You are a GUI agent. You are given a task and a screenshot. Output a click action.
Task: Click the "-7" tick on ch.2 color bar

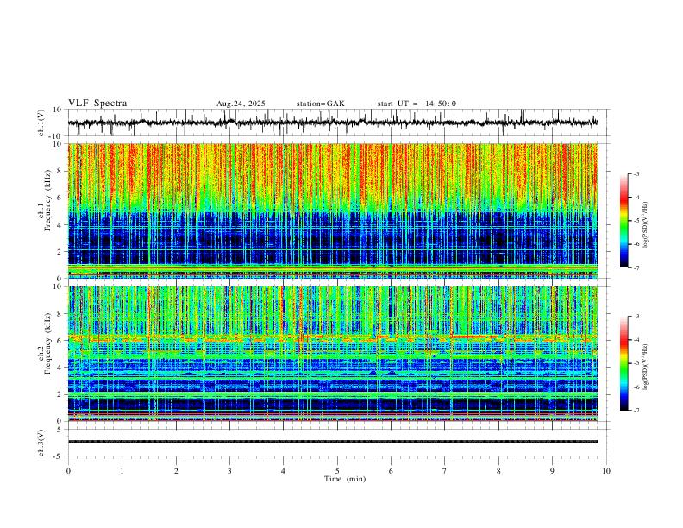click(x=636, y=411)
